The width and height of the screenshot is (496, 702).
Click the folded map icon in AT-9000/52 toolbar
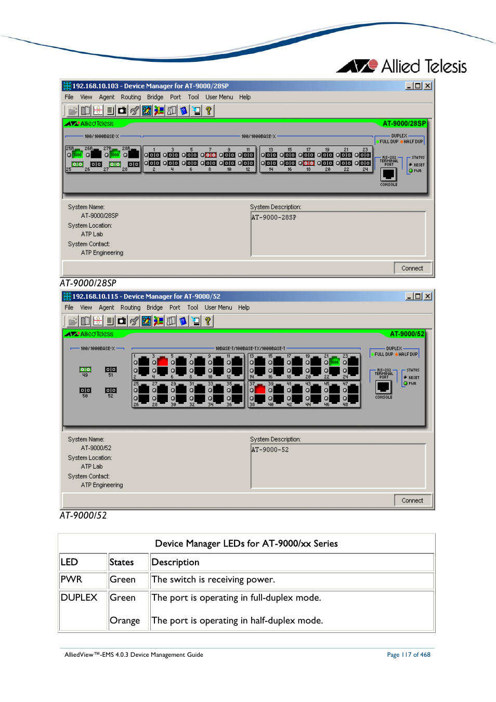click(171, 321)
